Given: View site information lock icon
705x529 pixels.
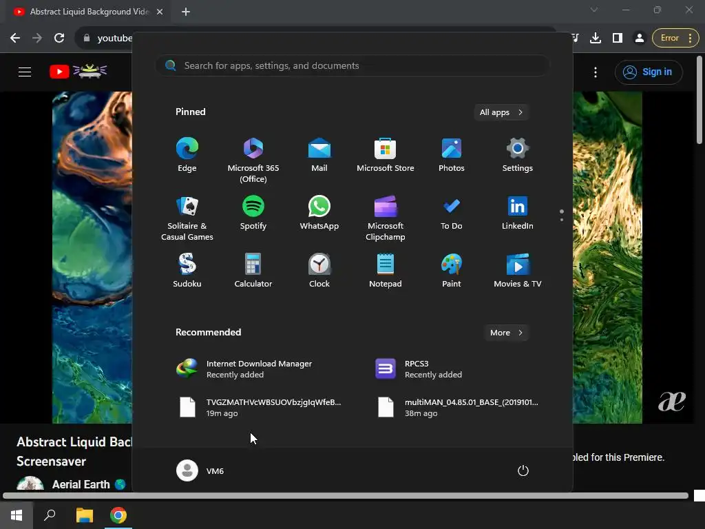Looking at the screenshot, I should click(x=87, y=38).
